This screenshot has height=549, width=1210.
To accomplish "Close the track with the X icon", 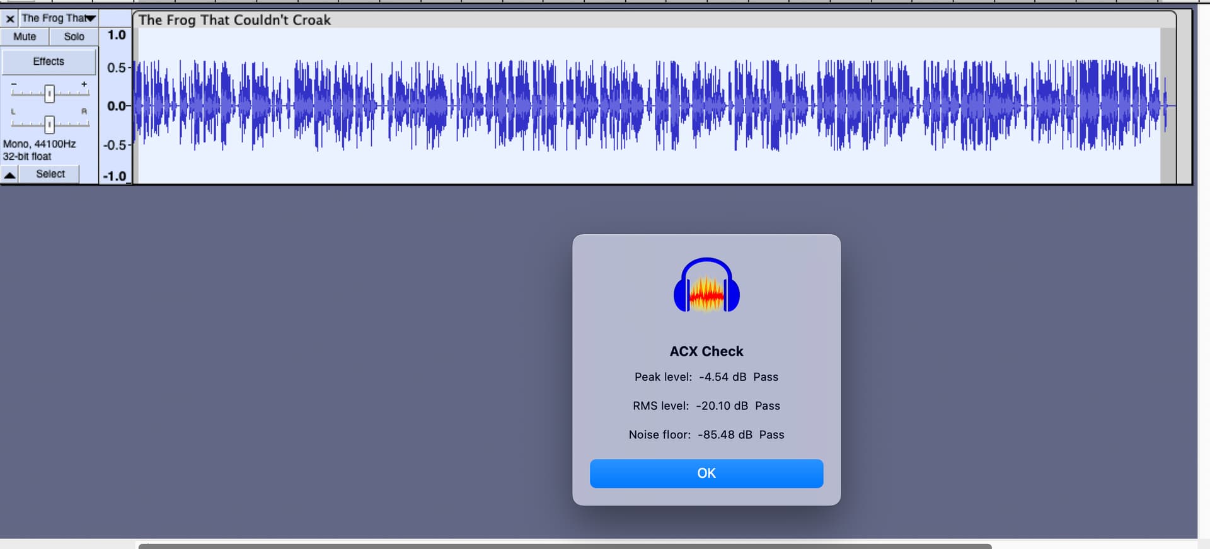I will [x=10, y=19].
